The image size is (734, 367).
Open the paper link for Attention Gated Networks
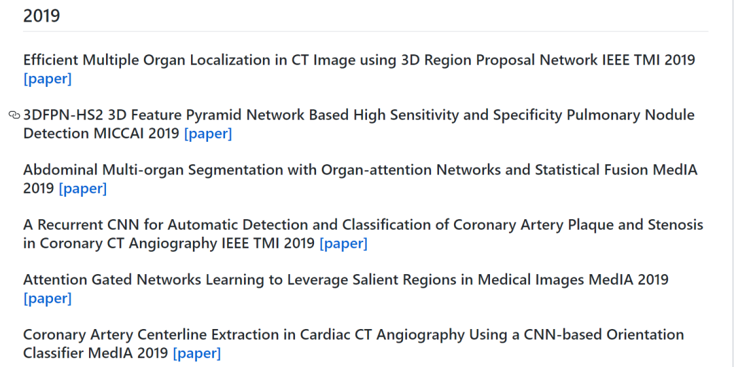tap(47, 298)
